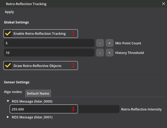Toggle Draw Retro-Reflective Objects checkbox
Viewport: 167px width, 128px height.
point(8,66)
